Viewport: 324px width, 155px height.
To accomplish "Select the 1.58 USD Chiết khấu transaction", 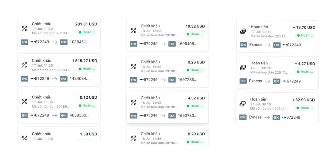I will (x=59, y=134).
